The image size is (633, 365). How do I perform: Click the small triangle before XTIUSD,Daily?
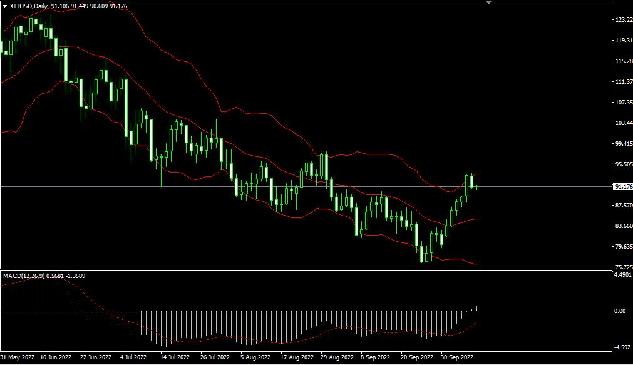point(4,6)
